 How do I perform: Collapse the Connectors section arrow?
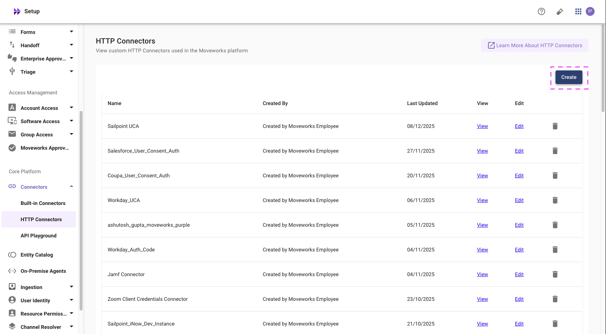[x=72, y=187]
